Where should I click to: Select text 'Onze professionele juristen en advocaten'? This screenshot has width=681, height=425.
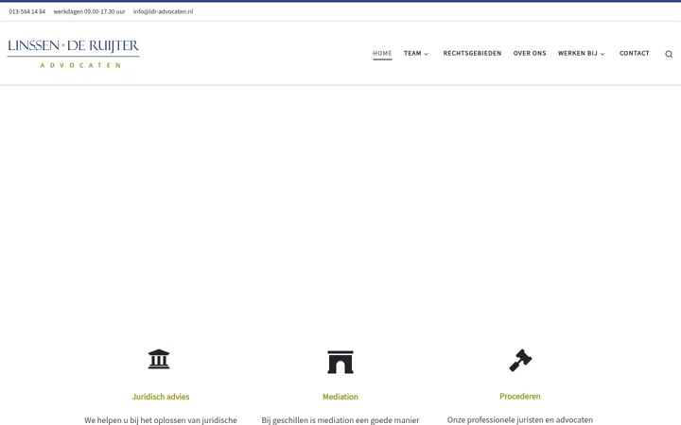(x=520, y=419)
